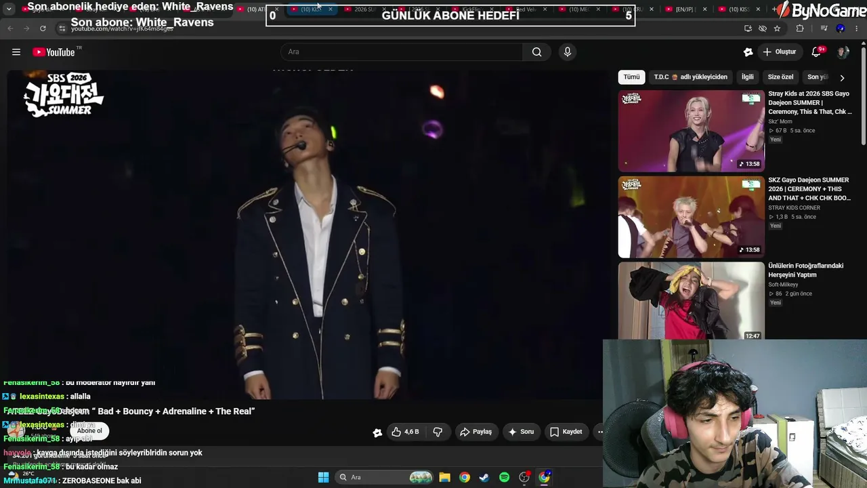Open the SKZ Gayo Daejeon video thumbnail

click(691, 217)
